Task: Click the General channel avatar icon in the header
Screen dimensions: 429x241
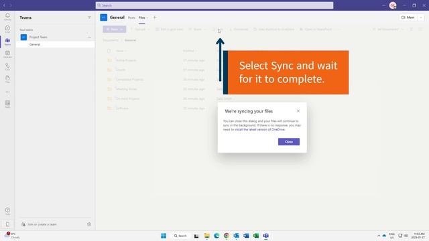Action: pyautogui.click(x=103, y=17)
